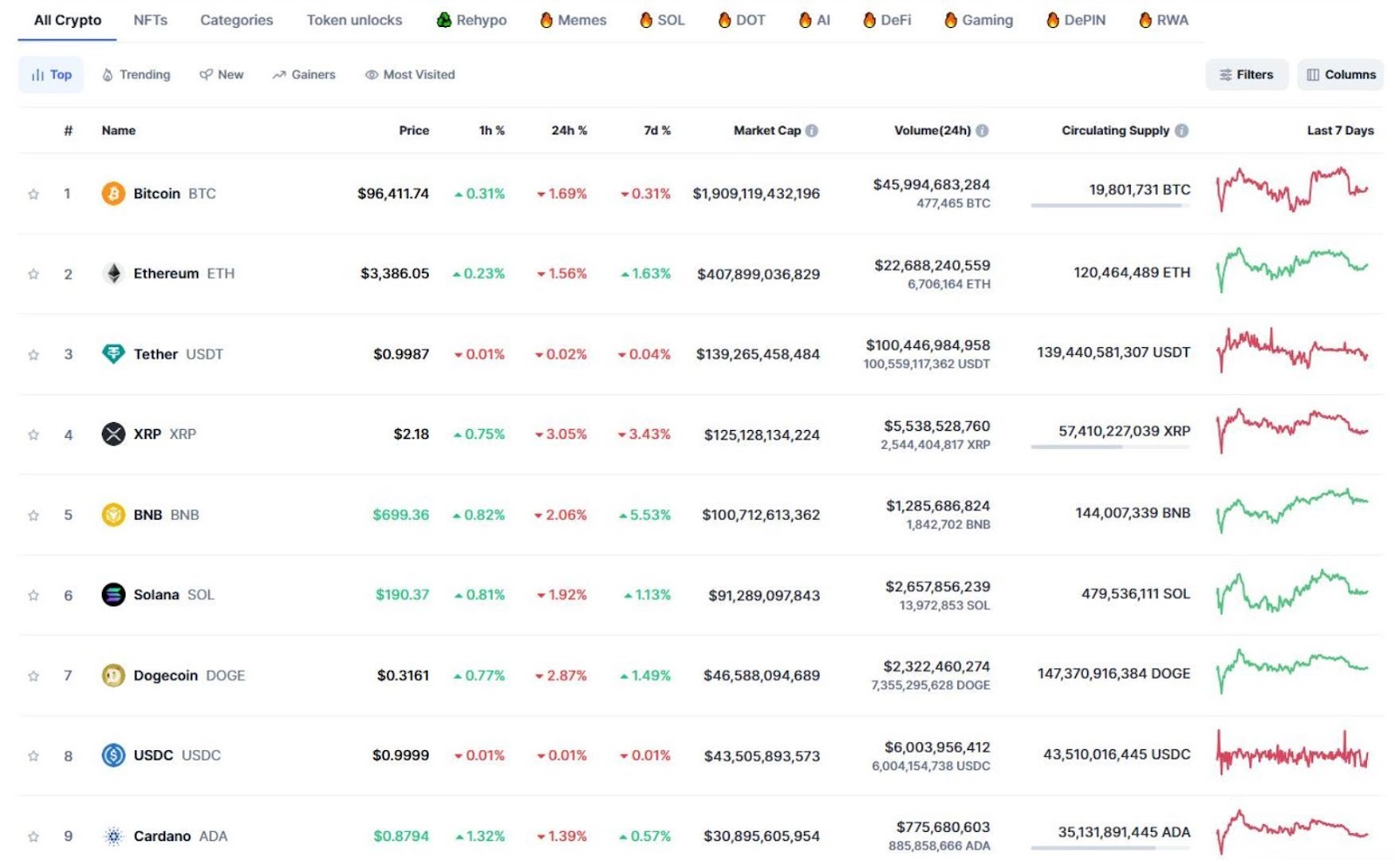Click Solana market cap $91,289,097,843
The image size is (1395, 860).
[764, 595]
